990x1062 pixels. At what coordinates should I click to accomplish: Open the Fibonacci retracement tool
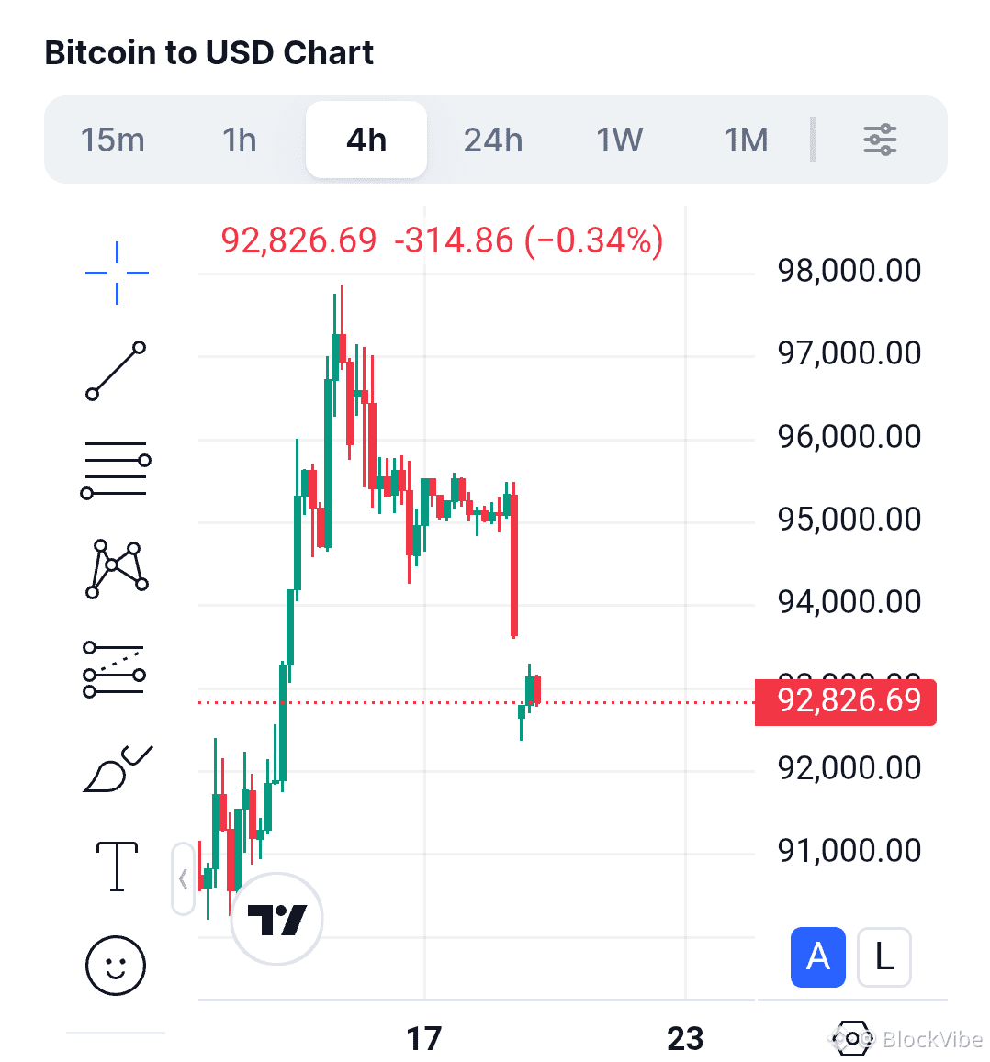click(x=117, y=469)
